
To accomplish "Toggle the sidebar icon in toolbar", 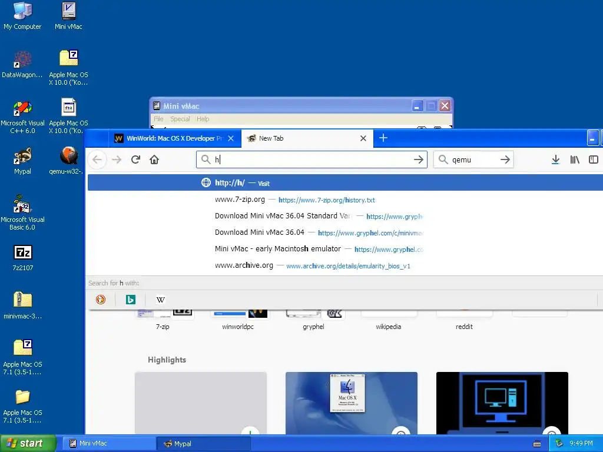I will [x=594, y=159].
